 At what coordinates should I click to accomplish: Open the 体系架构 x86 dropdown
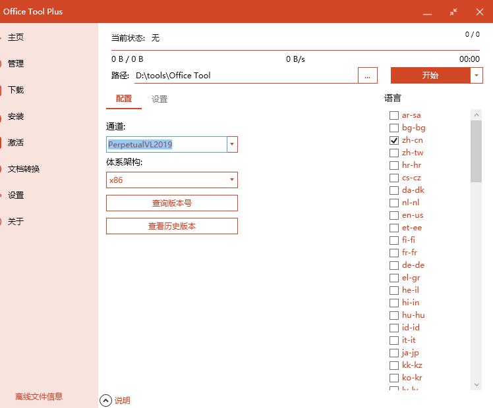pyautogui.click(x=171, y=180)
